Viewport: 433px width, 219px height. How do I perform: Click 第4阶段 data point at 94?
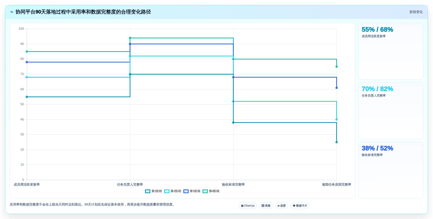(130, 38)
